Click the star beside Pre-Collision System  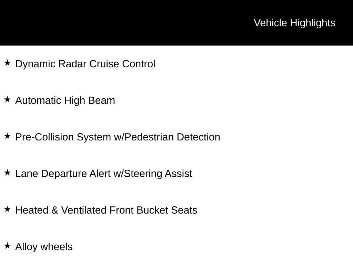(x=7, y=136)
